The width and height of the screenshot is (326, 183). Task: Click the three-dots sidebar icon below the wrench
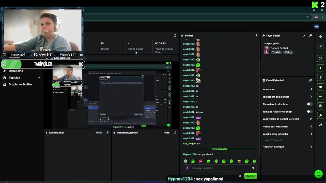coord(320,125)
